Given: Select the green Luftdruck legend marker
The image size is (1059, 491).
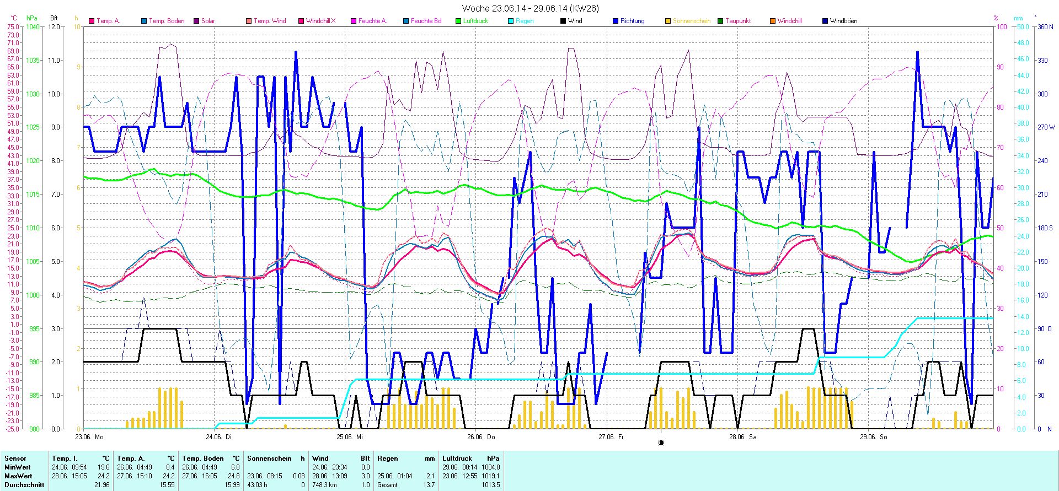Looking at the screenshot, I should [458, 21].
